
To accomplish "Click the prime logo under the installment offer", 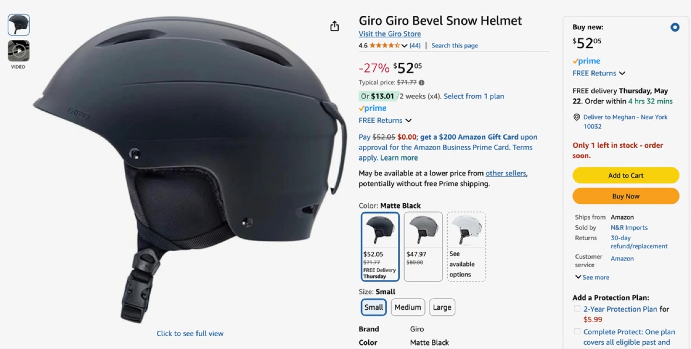I will [372, 108].
